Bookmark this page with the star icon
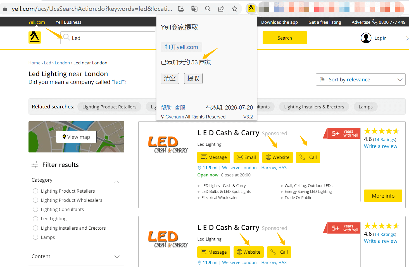This screenshot has height=267, width=409. 235,9
